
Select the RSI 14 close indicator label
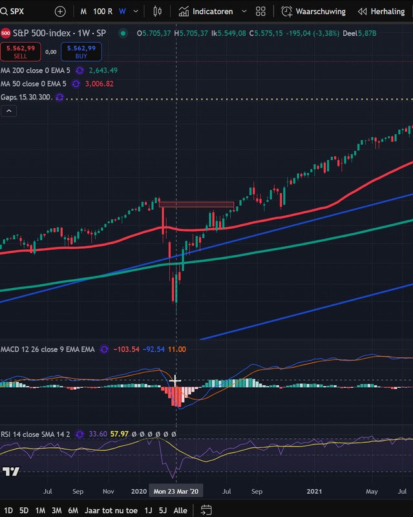(36, 434)
